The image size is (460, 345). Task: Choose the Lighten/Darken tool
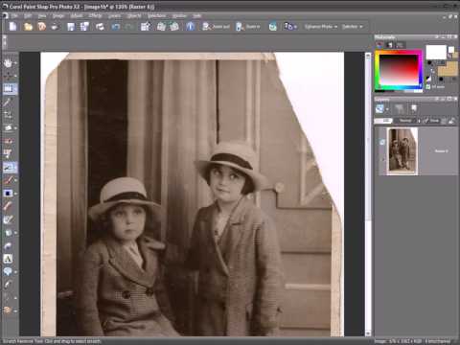(x=8, y=194)
